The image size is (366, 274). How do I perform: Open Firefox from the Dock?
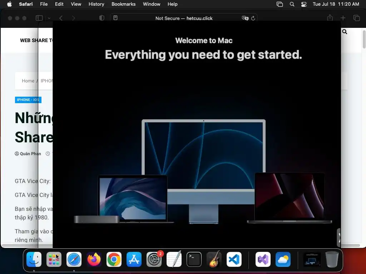tap(94, 259)
